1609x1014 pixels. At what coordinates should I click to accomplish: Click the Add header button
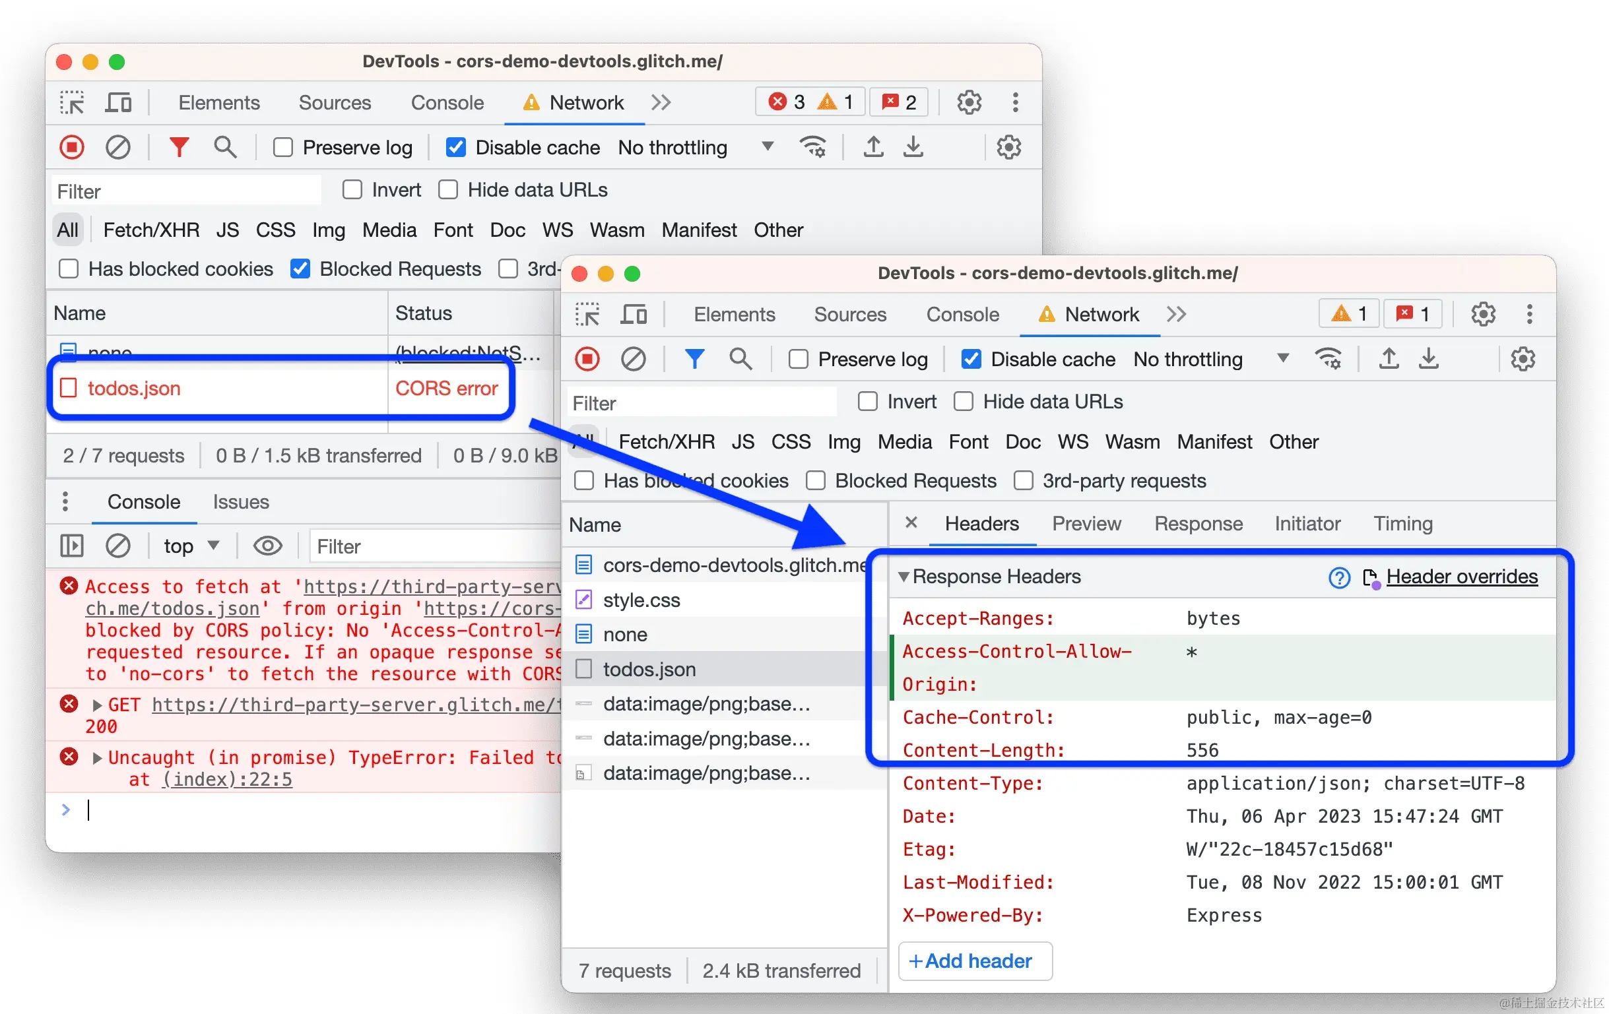coord(974,961)
